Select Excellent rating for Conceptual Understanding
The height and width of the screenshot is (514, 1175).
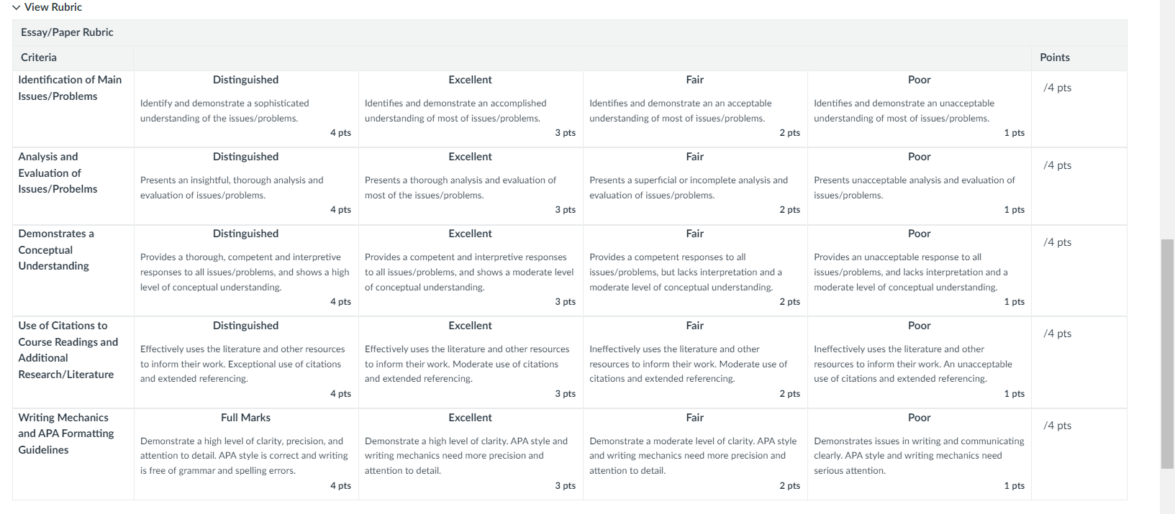point(471,271)
